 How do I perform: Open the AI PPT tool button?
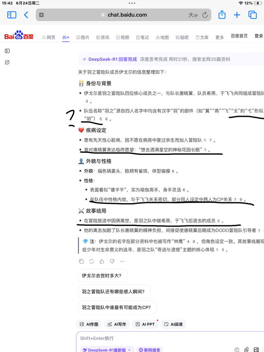coord(145,324)
